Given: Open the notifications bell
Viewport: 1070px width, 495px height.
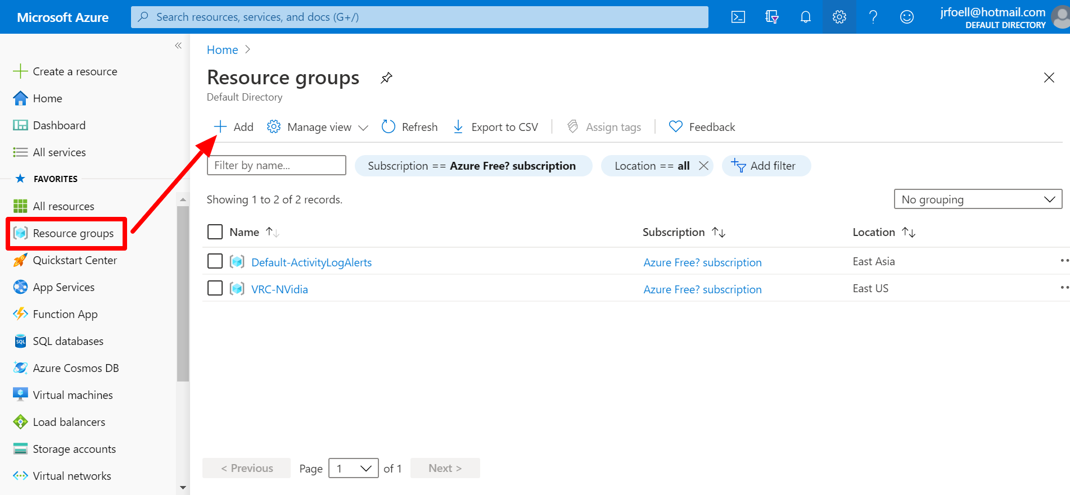Looking at the screenshot, I should click(806, 17).
